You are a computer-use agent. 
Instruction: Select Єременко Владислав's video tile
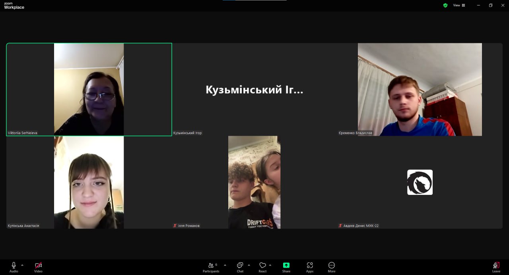pyautogui.click(x=420, y=89)
